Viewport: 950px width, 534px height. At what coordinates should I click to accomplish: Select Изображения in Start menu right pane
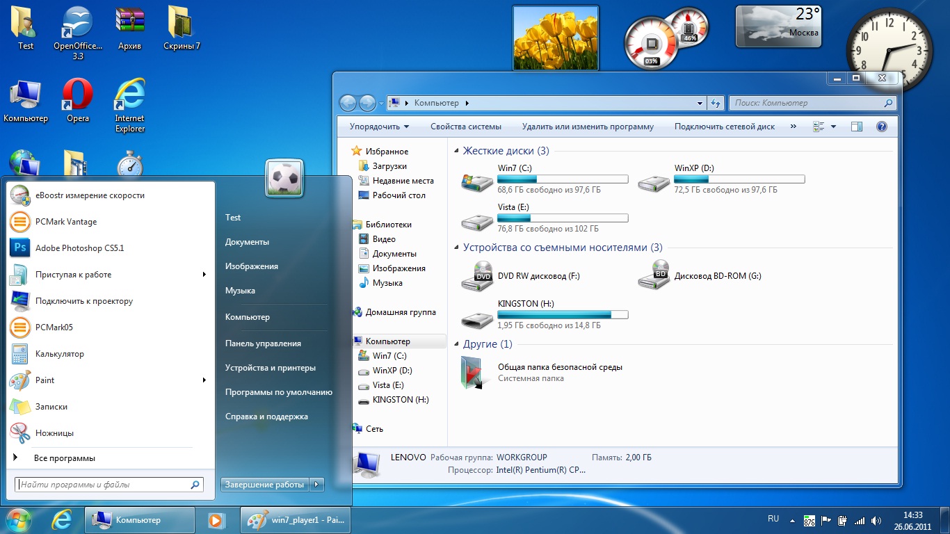pos(251,266)
